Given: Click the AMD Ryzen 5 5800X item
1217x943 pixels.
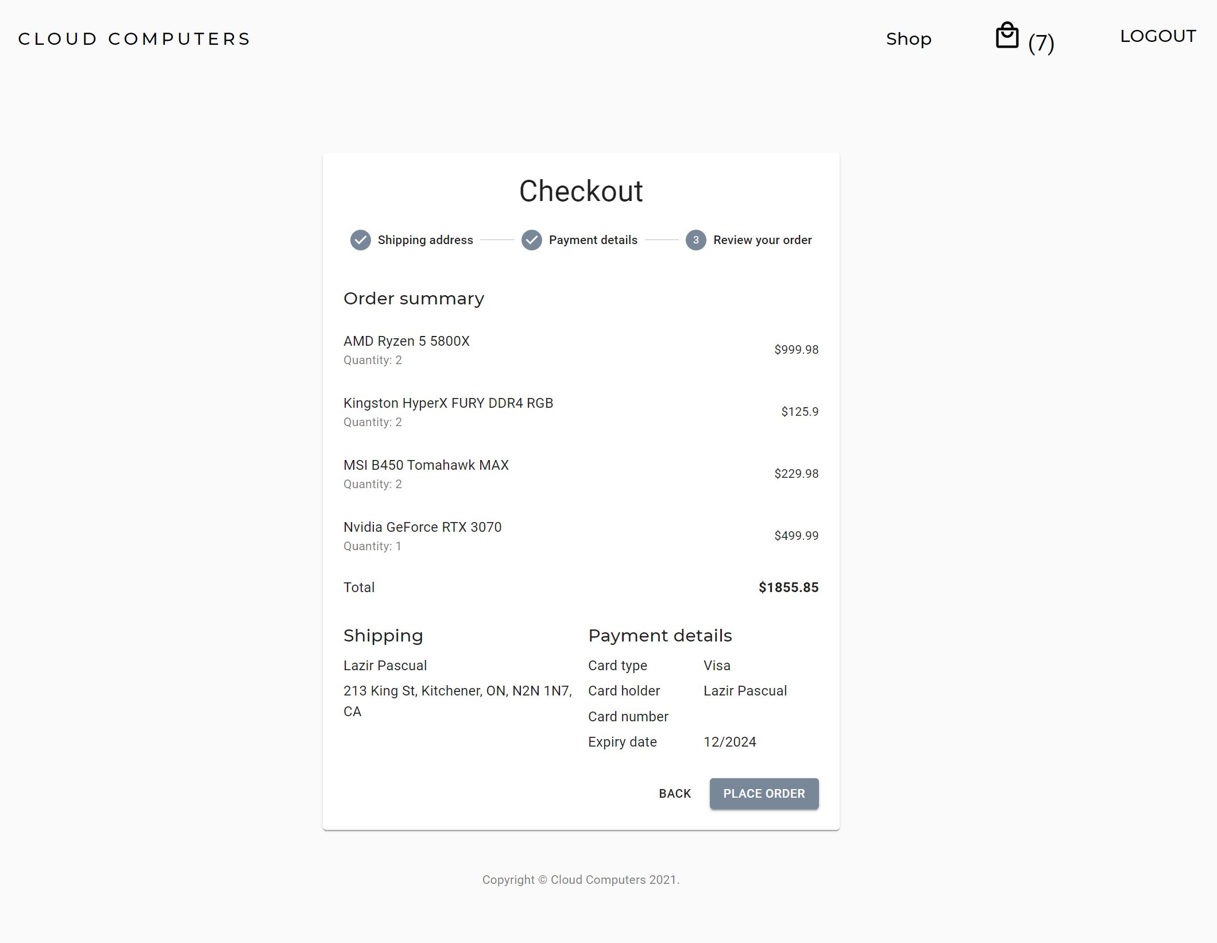Looking at the screenshot, I should tap(406, 341).
